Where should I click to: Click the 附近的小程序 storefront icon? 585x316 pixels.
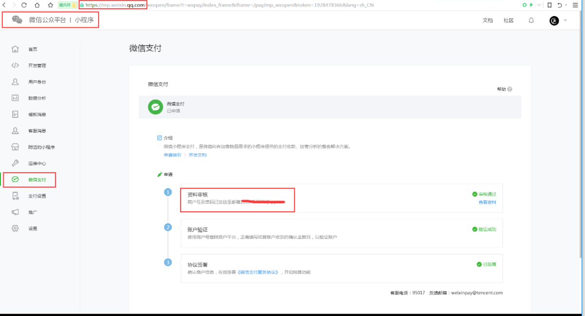coord(15,147)
